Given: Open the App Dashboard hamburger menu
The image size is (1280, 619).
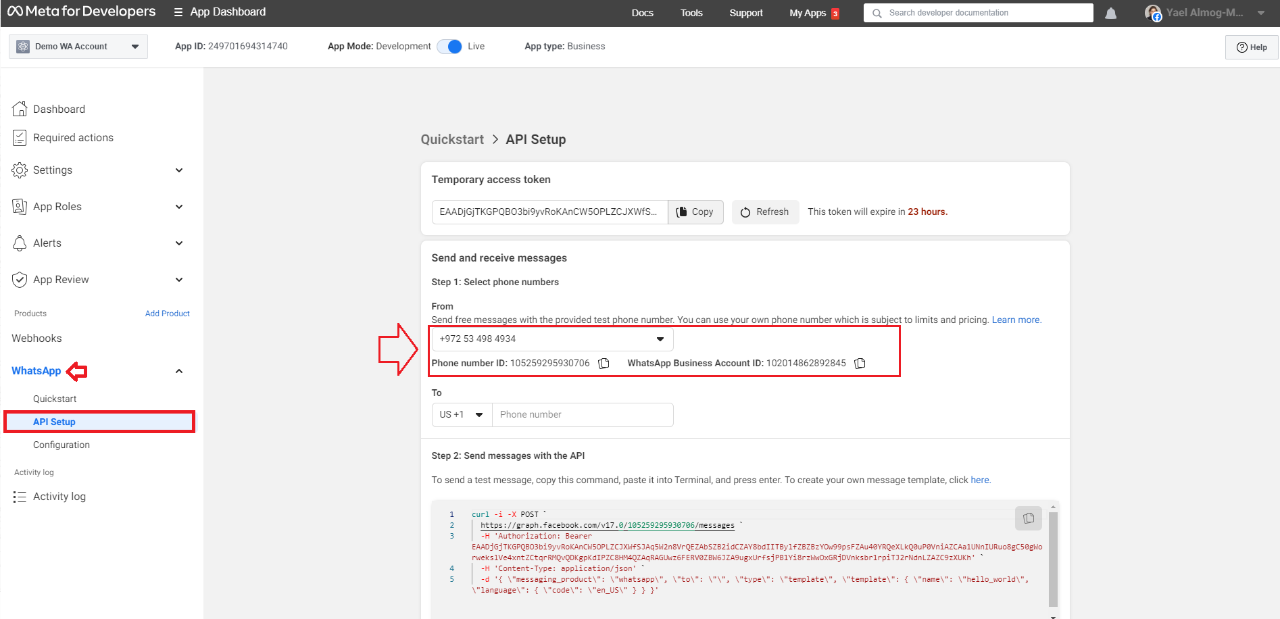Looking at the screenshot, I should click(x=178, y=12).
